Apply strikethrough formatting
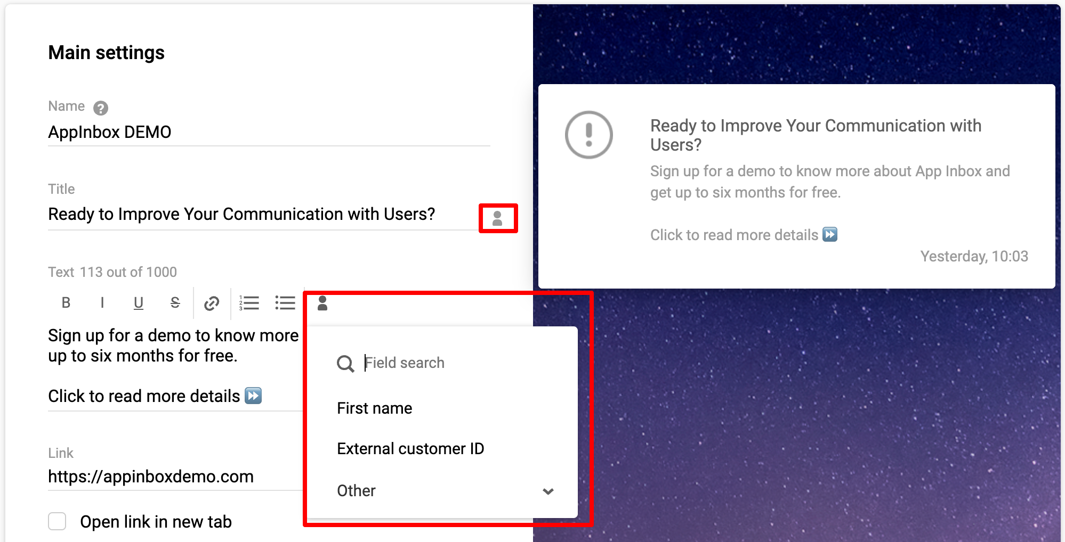The image size is (1065, 542). (x=175, y=303)
